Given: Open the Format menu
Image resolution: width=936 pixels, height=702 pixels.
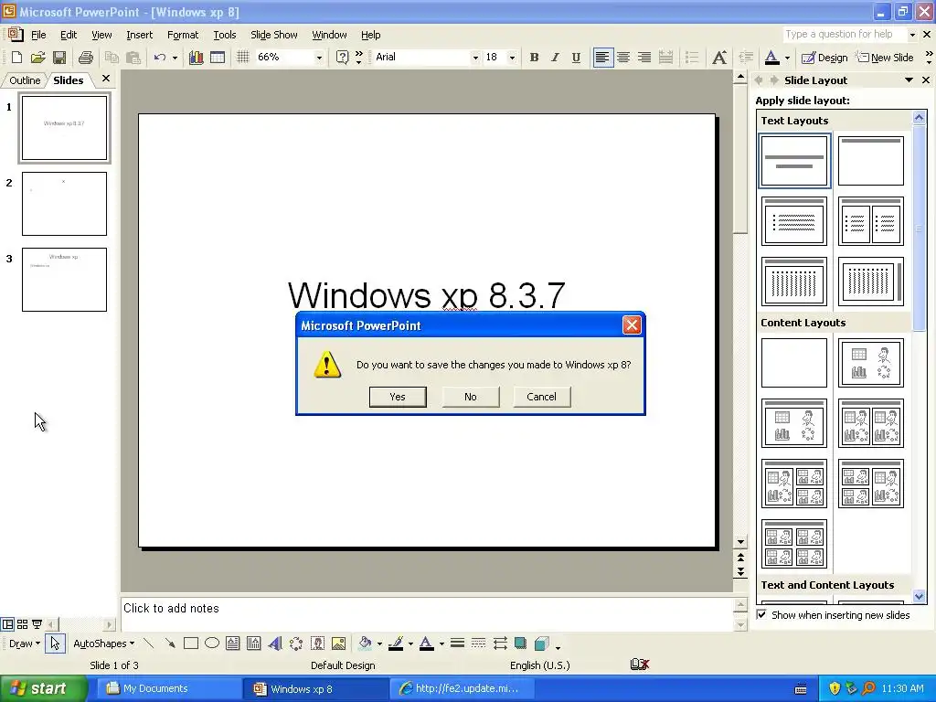Looking at the screenshot, I should [183, 35].
